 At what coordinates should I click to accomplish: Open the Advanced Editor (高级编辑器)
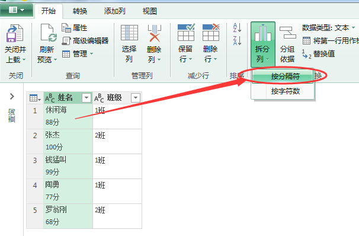coord(85,41)
